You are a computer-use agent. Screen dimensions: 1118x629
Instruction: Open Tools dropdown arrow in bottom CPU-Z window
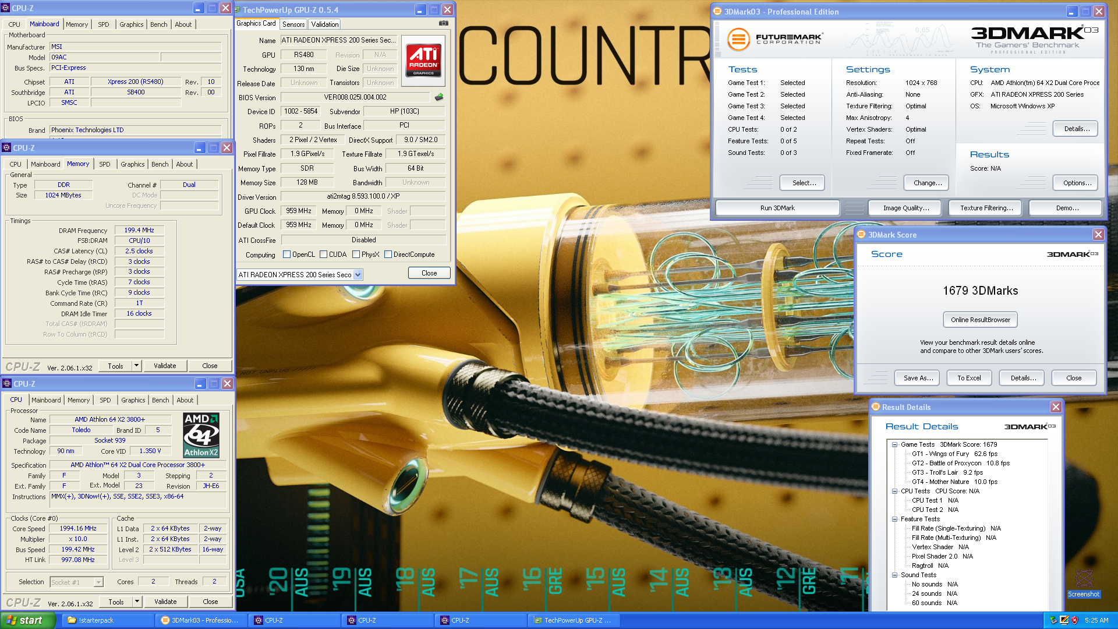coord(137,602)
